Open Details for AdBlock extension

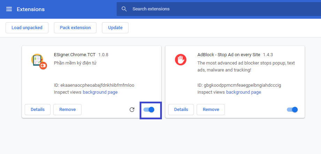[181, 110]
